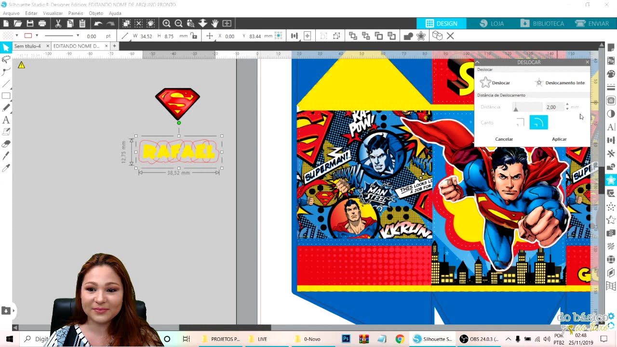Open the PixScan panel icon
Viewport: 617px width, 347px height.
[x=611, y=61]
